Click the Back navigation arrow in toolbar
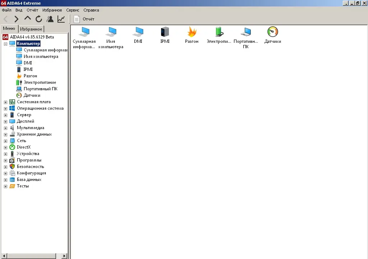This screenshot has width=368, height=259. 6,19
